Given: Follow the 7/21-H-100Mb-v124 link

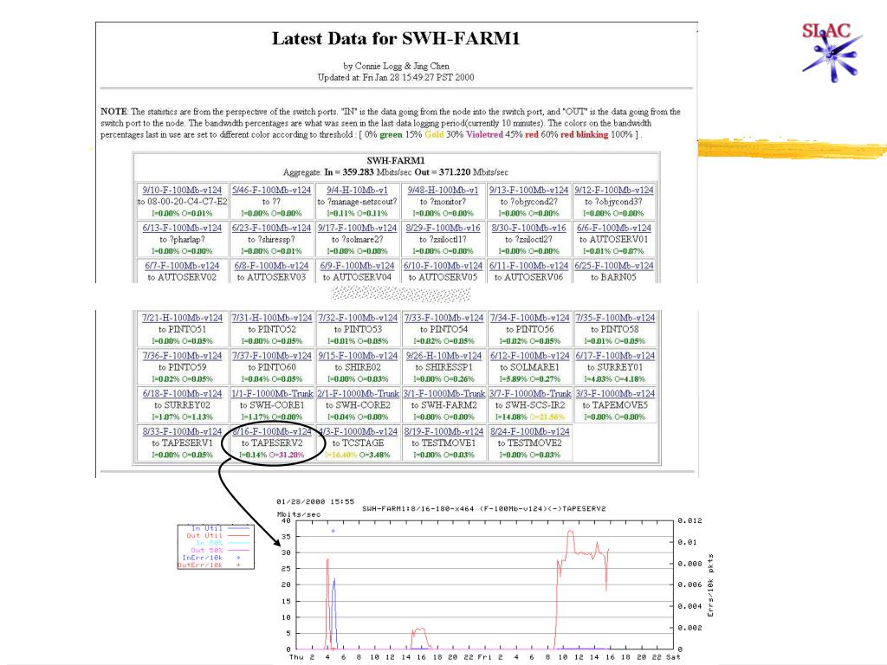Looking at the screenshot, I should pos(182,318).
